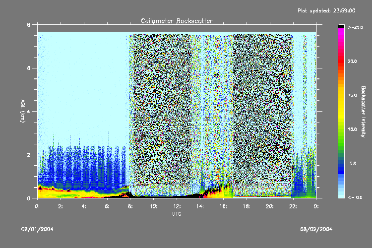Click the x-axis tick label '18:'
Screen dimensions: 372x248
(247, 206)
